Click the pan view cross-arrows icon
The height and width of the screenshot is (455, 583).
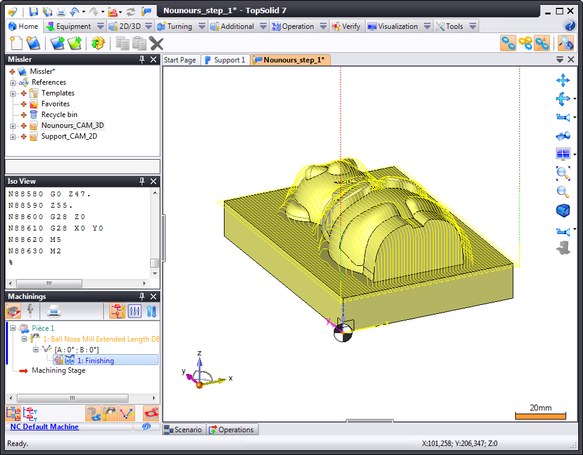pos(563,80)
